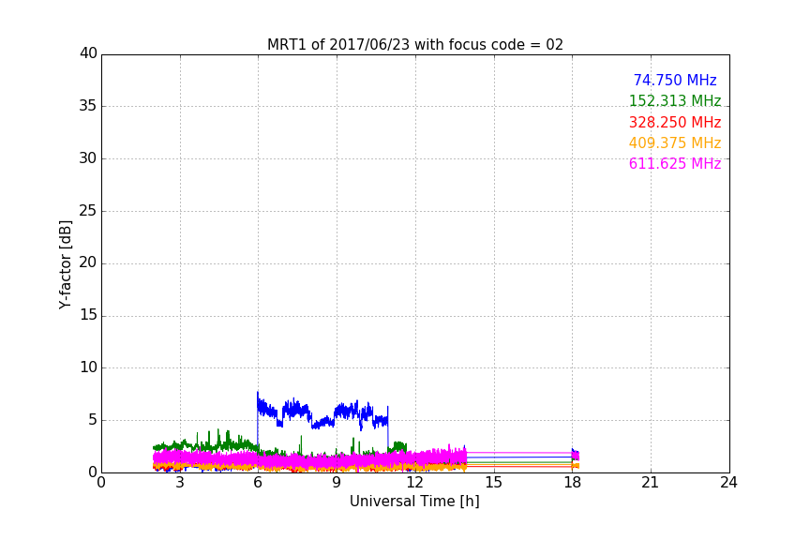Select the '152.313 MHz' legend label
The image size is (810, 540).
tap(675, 100)
